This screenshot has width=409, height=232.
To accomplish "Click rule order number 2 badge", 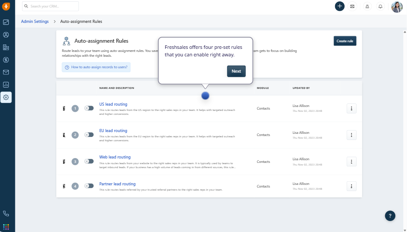I will coord(75,135).
